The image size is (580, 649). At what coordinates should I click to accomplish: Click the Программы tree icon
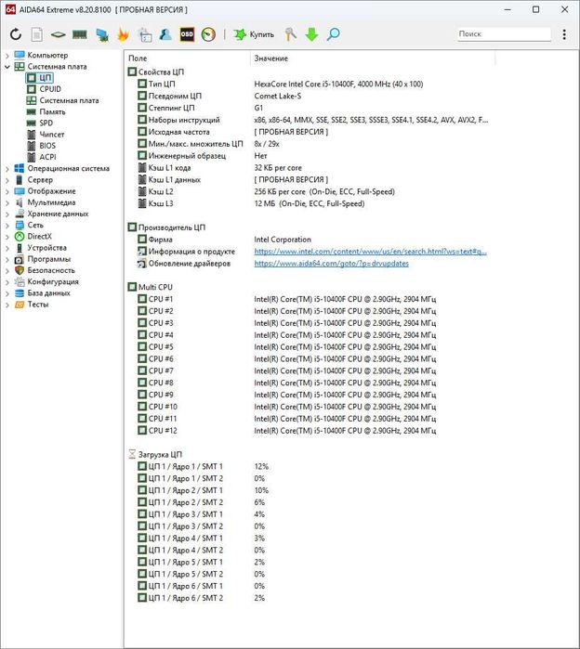(20, 259)
